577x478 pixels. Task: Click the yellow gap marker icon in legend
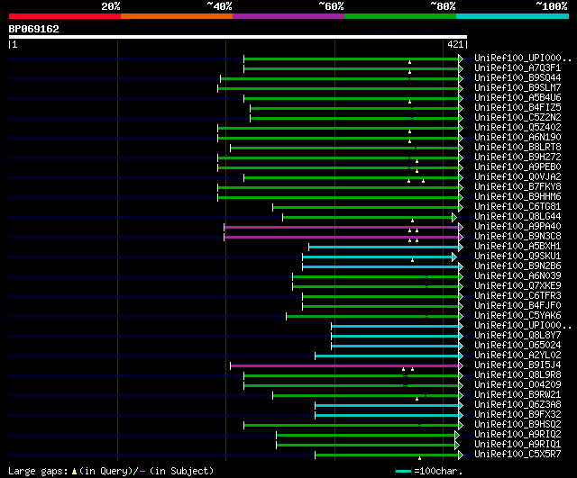74,472
